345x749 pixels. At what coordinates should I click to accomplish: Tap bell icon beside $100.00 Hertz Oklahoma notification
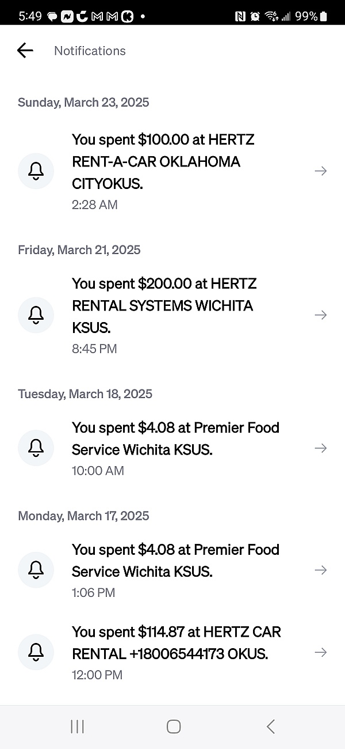pyautogui.click(x=36, y=171)
